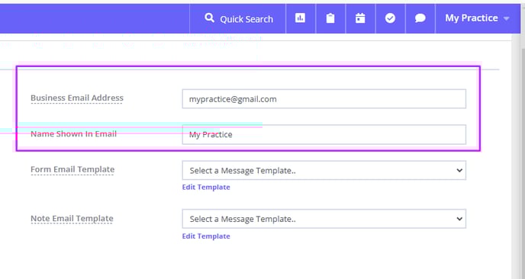Click Edit Template under Form Email Template
This screenshot has height=279, width=525.
pyautogui.click(x=206, y=188)
